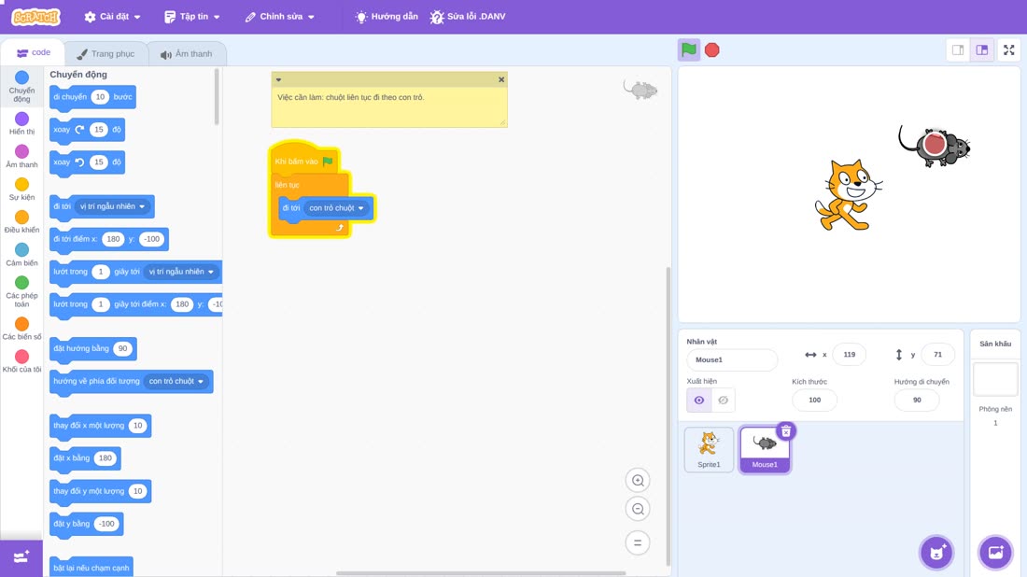Open the choose a sprite button
The image size is (1027, 577).
pyautogui.click(x=936, y=552)
